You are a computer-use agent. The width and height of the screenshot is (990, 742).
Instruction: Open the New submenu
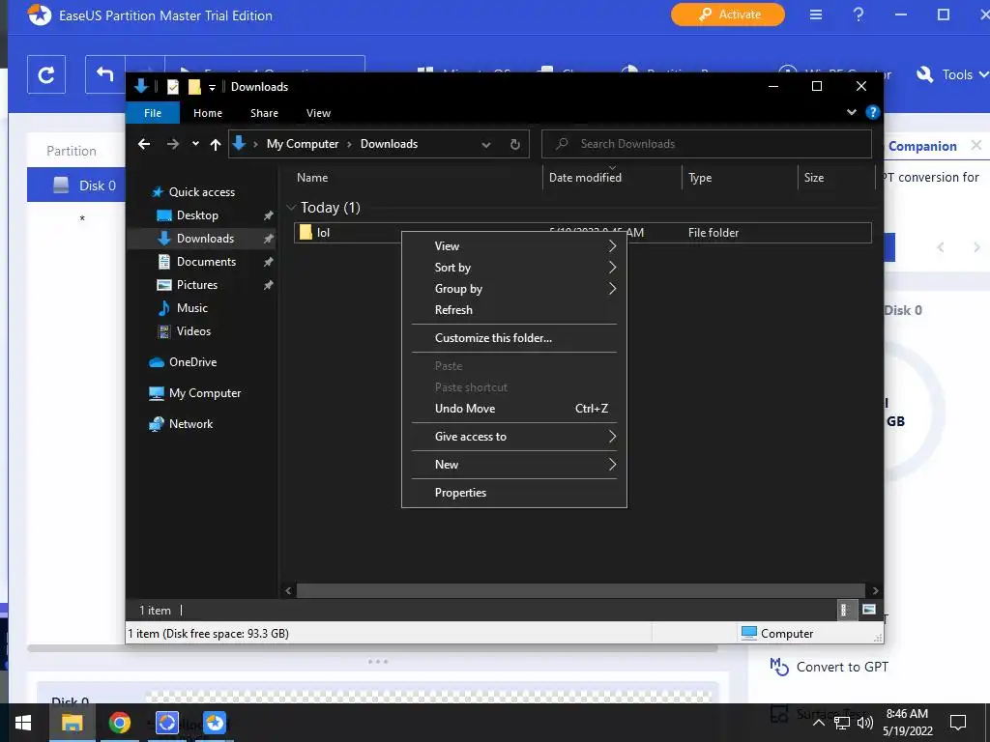(x=514, y=465)
